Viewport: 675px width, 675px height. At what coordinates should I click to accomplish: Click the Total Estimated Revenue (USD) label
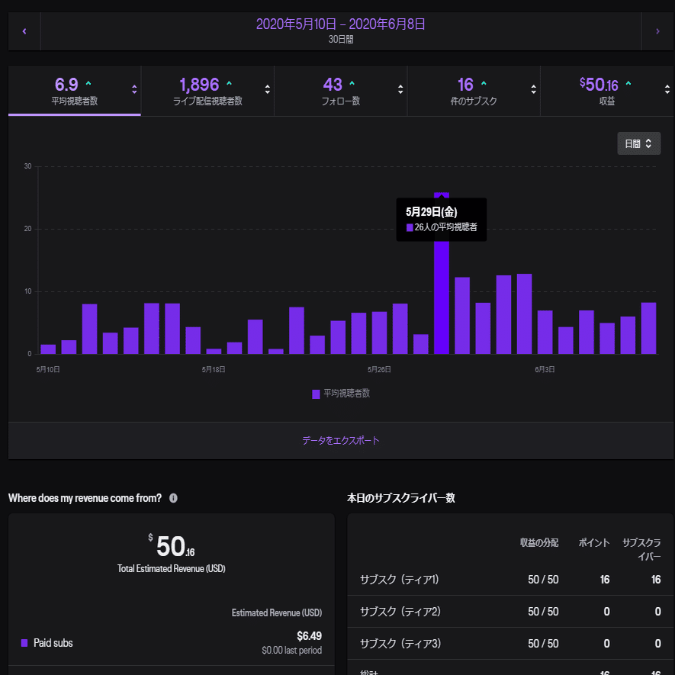click(x=172, y=569)
